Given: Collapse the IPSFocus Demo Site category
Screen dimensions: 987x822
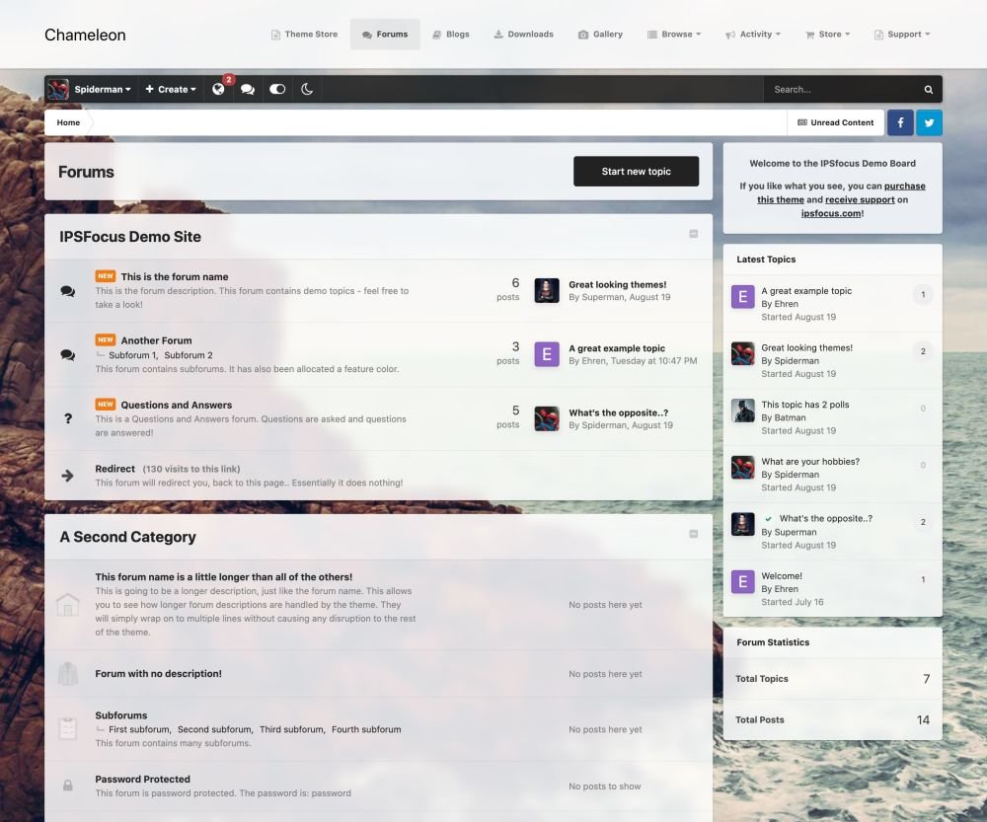Looking at the screenshot, I should point(693,234).
